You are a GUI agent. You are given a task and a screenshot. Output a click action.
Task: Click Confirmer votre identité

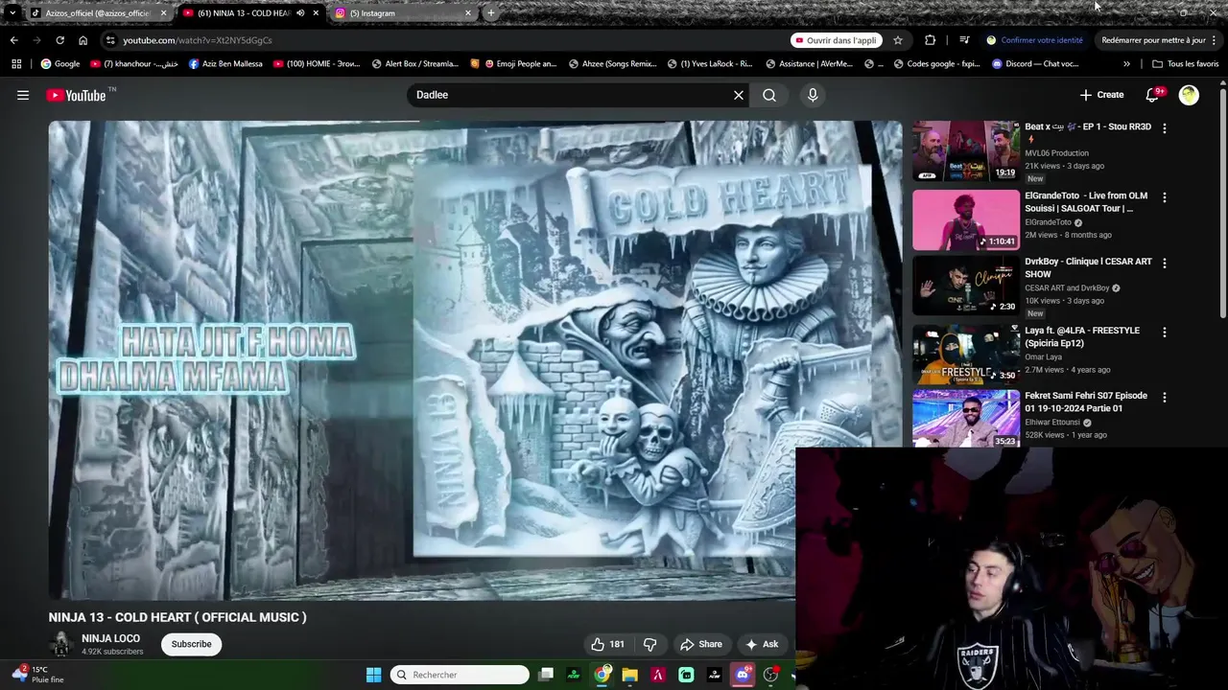pyautogui.click(x=1034, y=40)
